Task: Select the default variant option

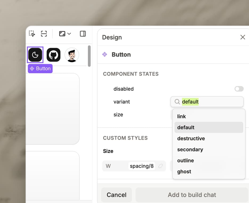Action: [209, 127]
